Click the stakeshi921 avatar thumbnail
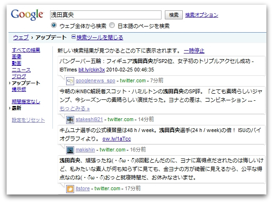The width and height of the screenshot is (273, 203). click(x=70, y=120)
